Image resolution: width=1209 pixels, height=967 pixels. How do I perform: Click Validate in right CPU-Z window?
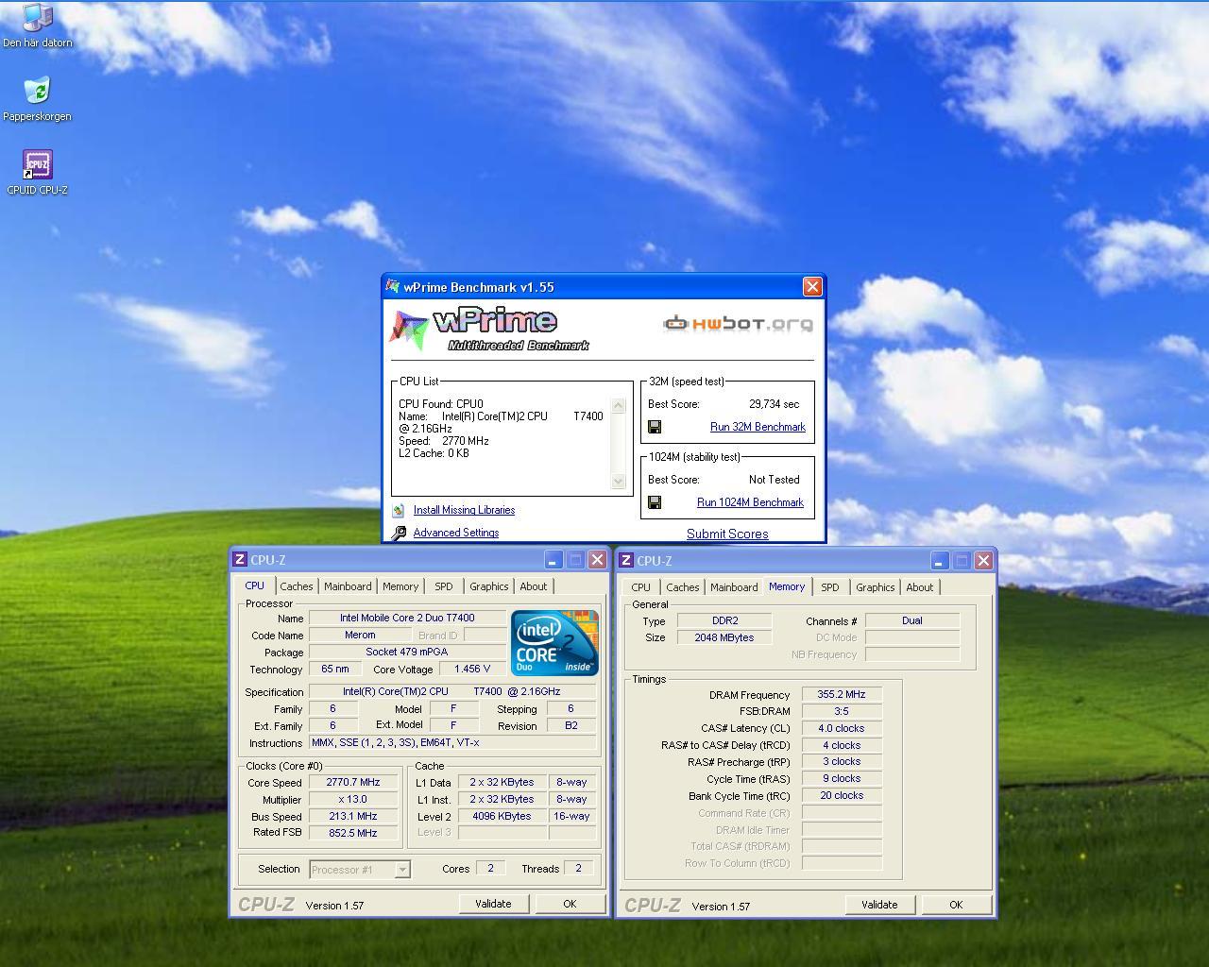879,905
